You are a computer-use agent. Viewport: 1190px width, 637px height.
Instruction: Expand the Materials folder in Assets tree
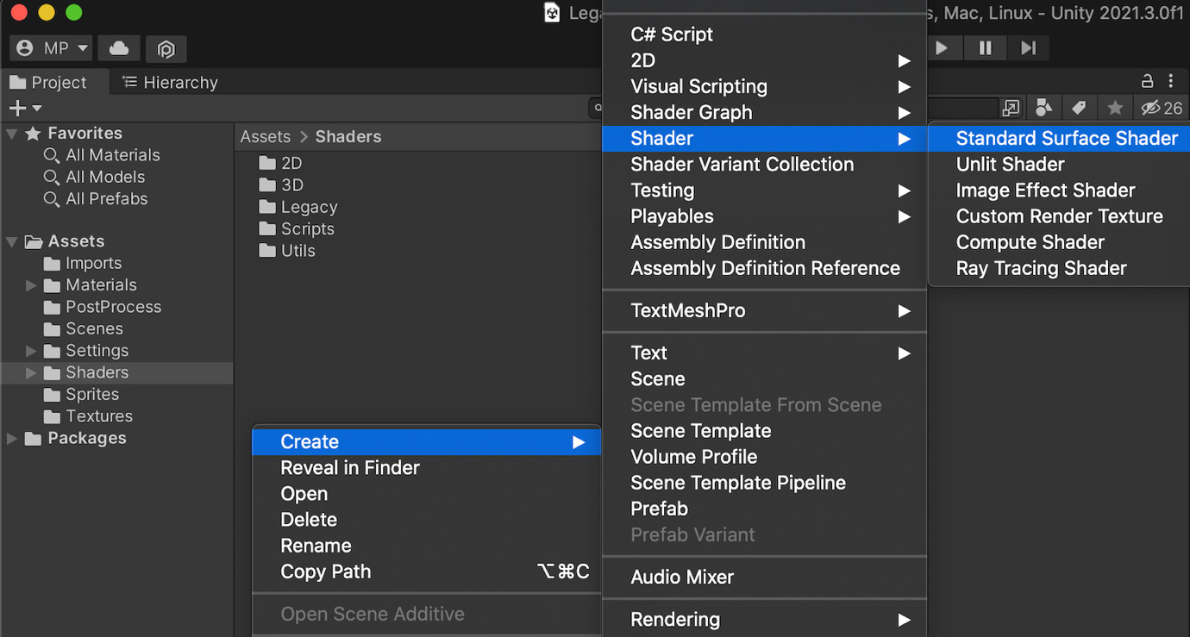pyautogui.click(x=31, y=285)
